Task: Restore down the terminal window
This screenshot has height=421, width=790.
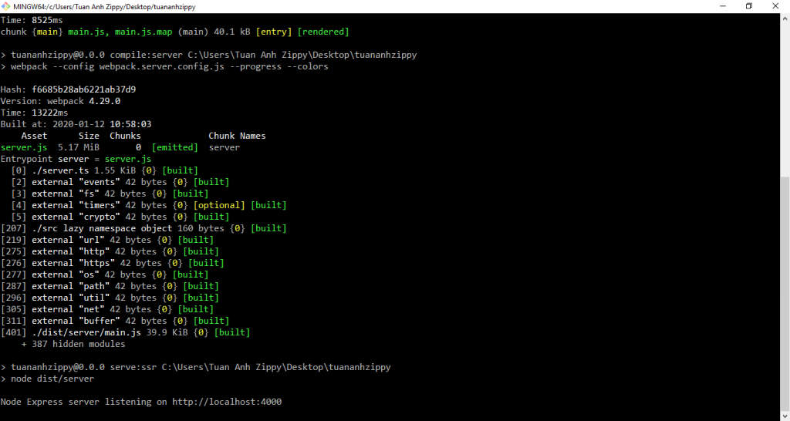Action: pos(748,6)
